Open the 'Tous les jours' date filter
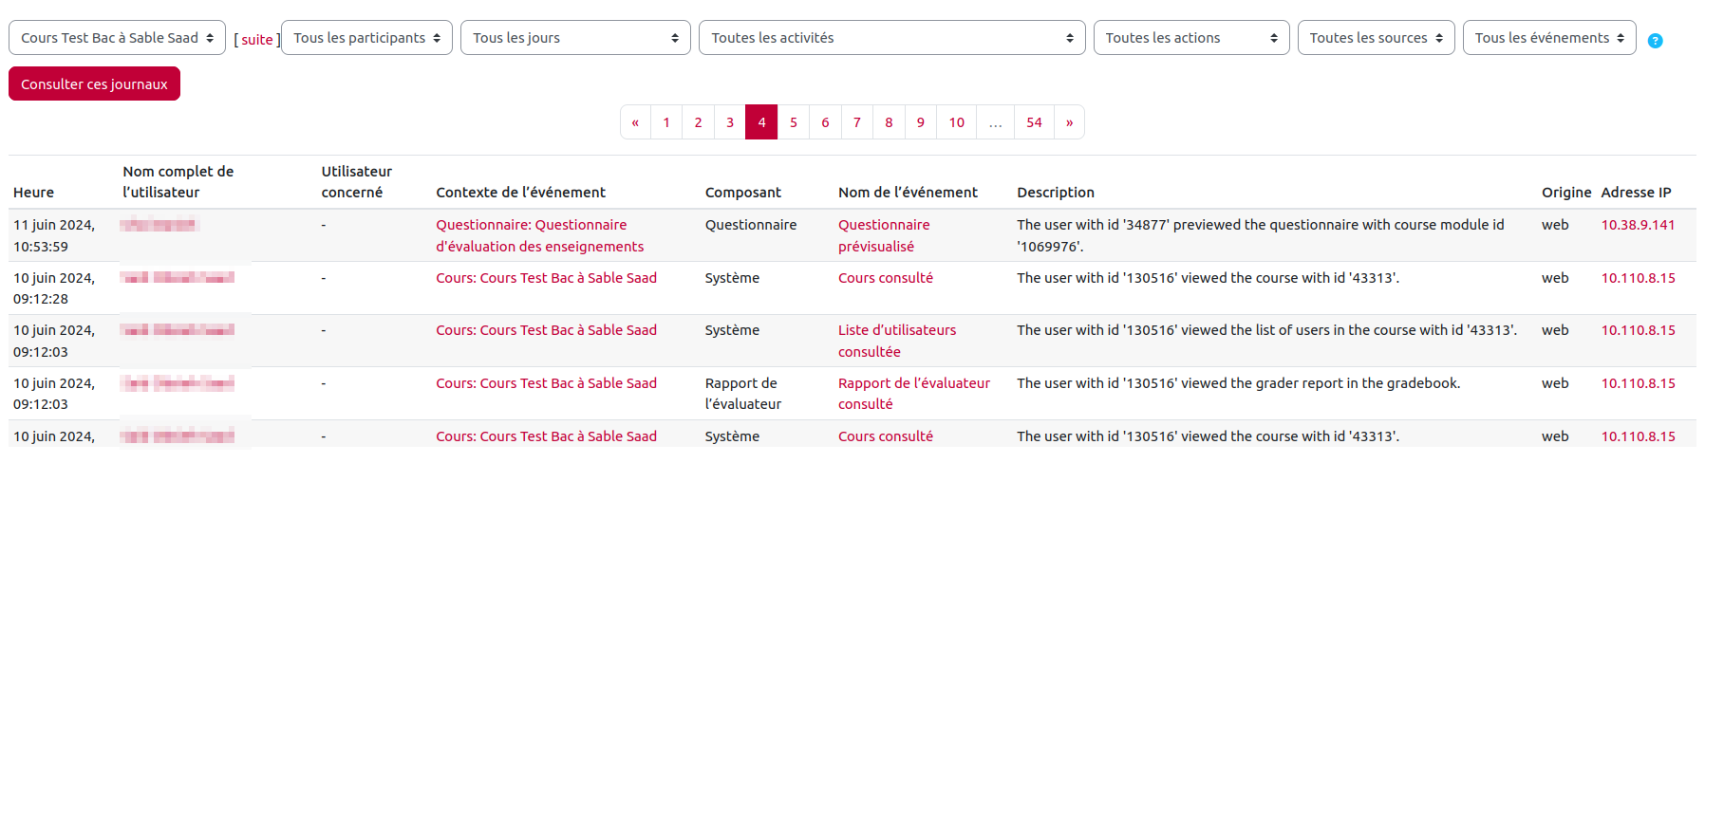Viewport: 1724px width, 834px height. (575, 38)
